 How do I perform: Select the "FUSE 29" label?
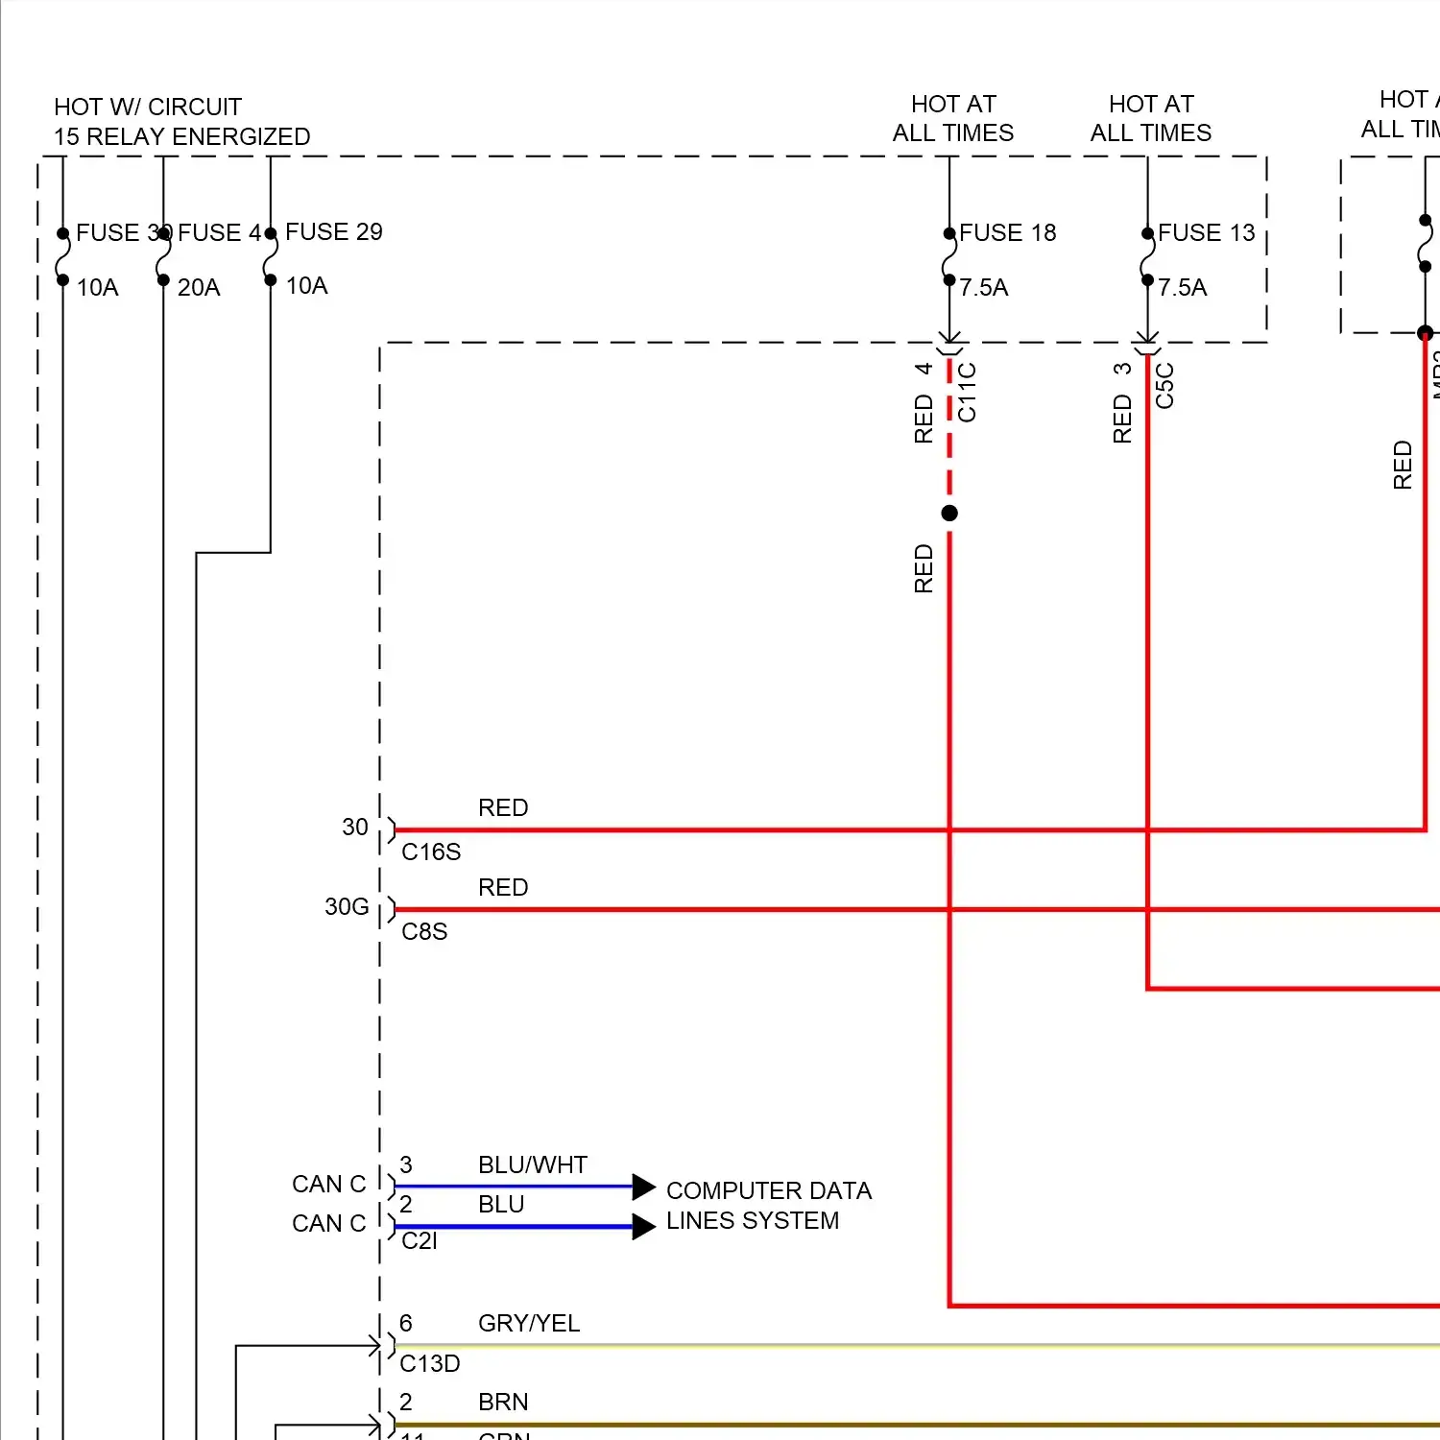coord(334,231)
